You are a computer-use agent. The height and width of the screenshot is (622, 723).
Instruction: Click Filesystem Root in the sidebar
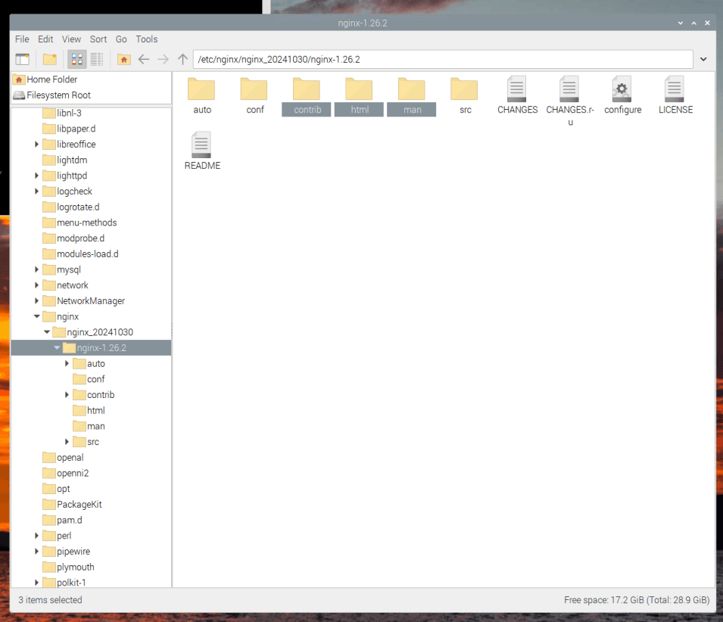point(58,95)
